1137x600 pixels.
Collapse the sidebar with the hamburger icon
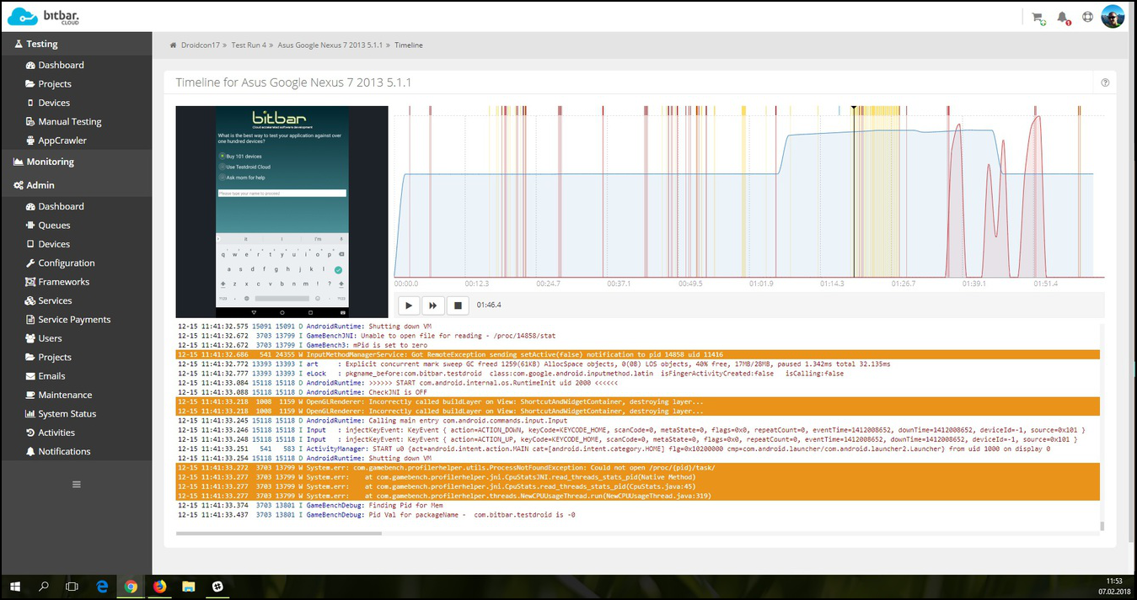point(76,484)
